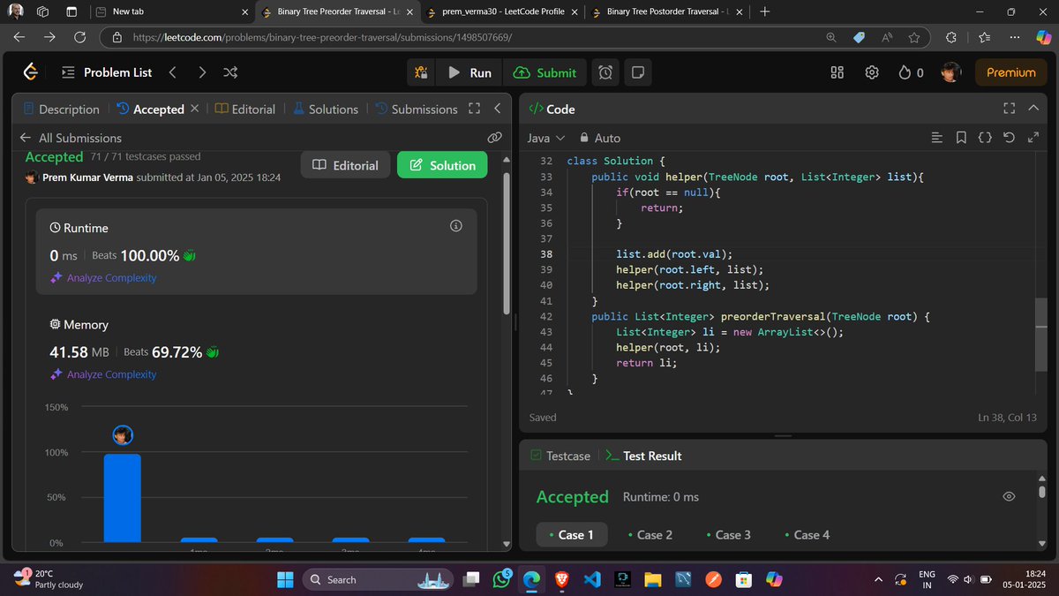Viewport: 1059px width, 596px height.
Task: Click the tall blue runtime bar
Action: pyautogui.click(x=123, y=498)
